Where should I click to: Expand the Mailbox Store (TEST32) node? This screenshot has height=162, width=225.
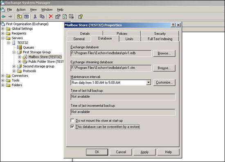point(20,57)
